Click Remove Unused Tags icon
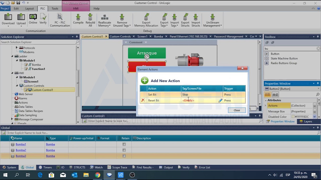The width and height of the screenshot is (321, 180). [122, 17]
